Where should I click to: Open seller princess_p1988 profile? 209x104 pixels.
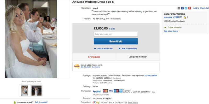pyautogui.click(x=171, y=17)
